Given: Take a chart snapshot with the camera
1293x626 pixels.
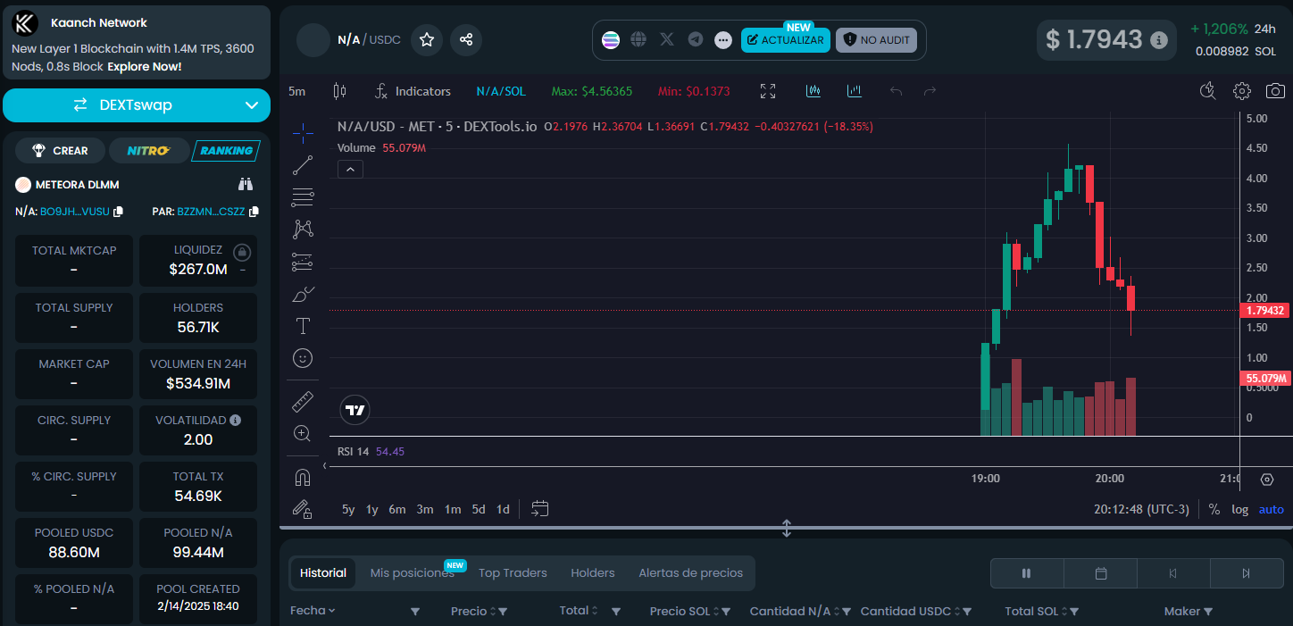Looking at the screenshot, I should pyautogui.click(x=1276, y=91).
